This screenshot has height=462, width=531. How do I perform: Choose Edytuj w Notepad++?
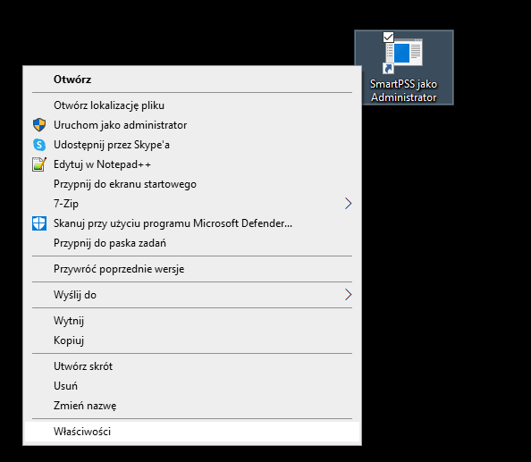tap(192, 164)
